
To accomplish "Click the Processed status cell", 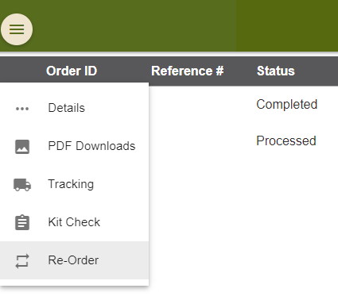I will [x=286, y=140].
